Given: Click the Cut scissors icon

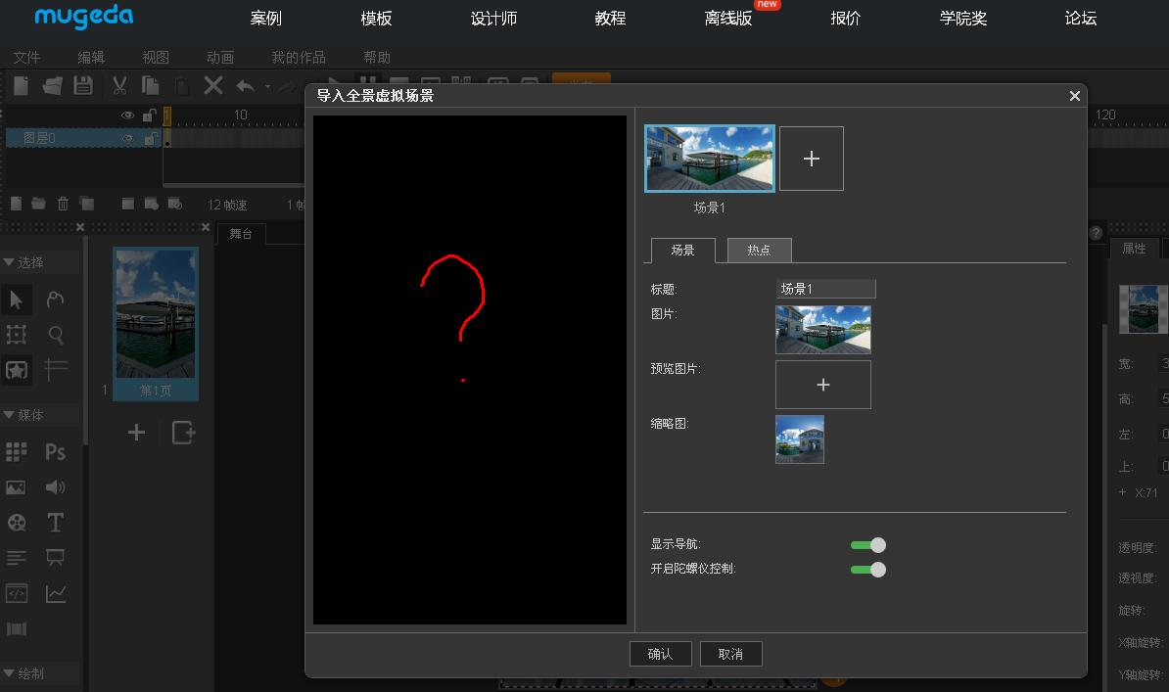Looking at the screenshot, I should (x=119, y=86).
